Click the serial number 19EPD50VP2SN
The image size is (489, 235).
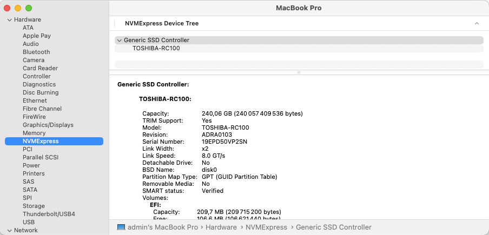pos(224,142)
